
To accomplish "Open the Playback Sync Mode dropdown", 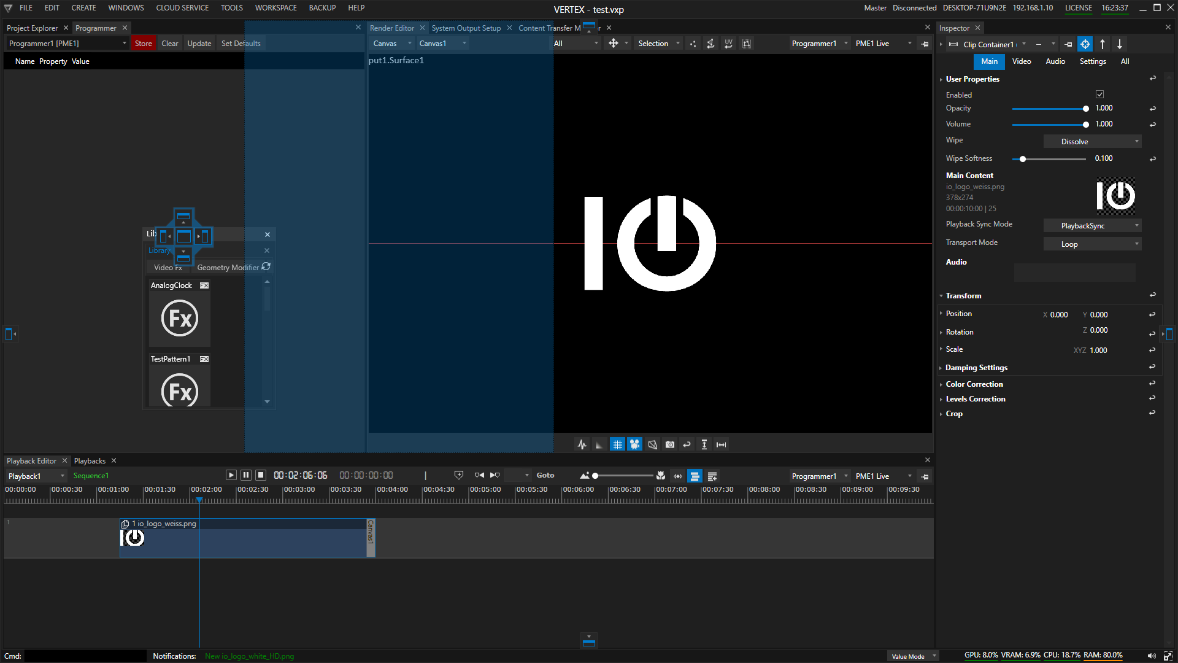I will point(1093,226).
